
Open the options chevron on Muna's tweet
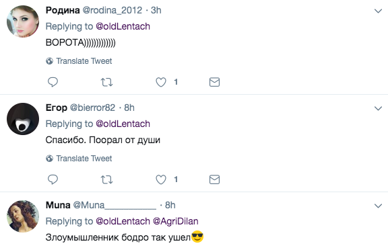[378, 206]
